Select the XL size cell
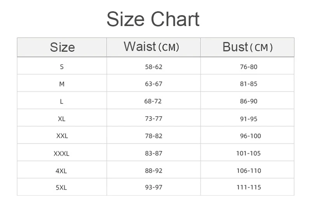This screenshot has width=311, height=203. pos(62,119)
